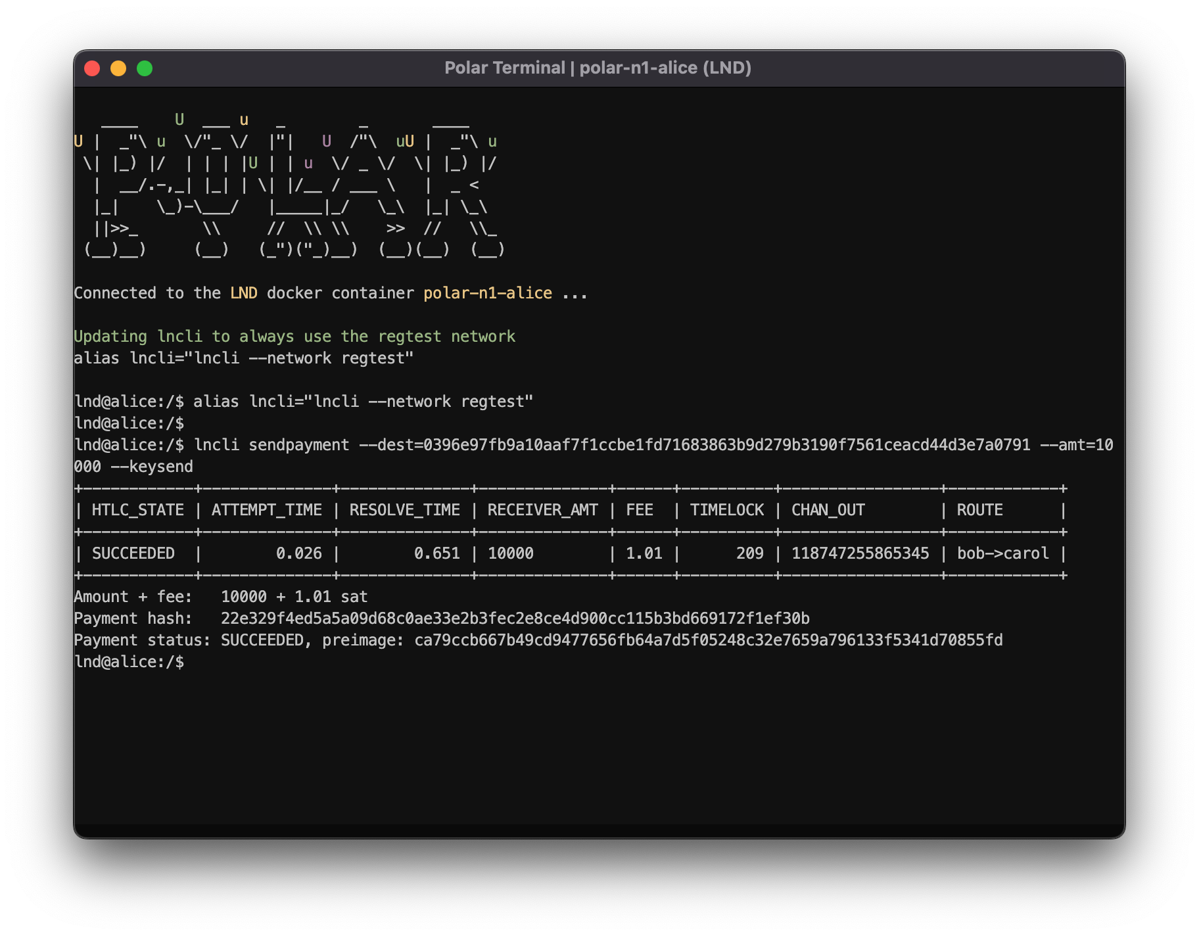Click the '--amt=10' flag at line end
Image resolution: width=1199 pixels, height=936 pixels.
(x=1077, y=445)
